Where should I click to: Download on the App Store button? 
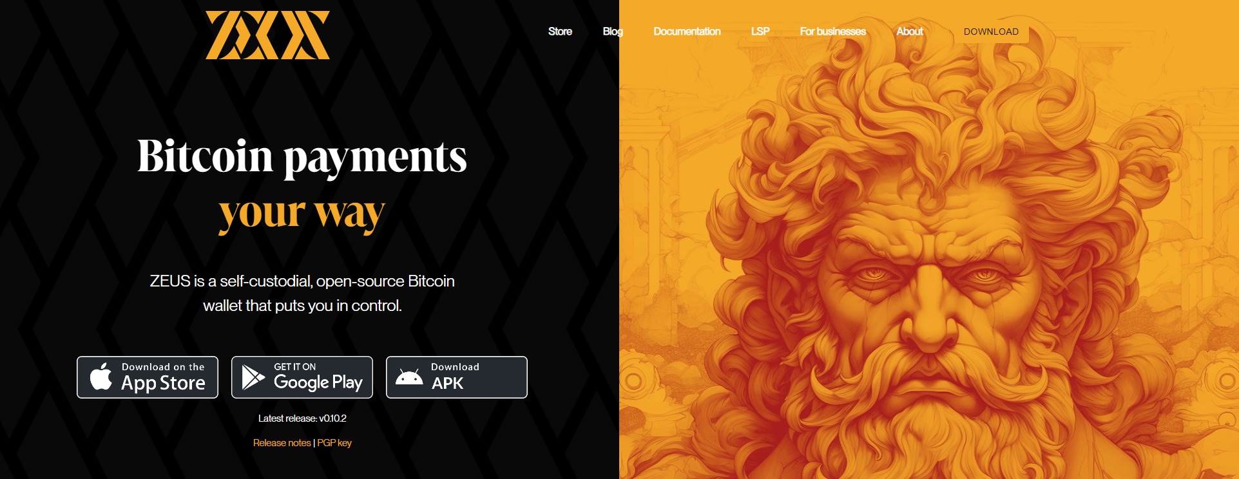pyautogui.click(x=148, y=377)
